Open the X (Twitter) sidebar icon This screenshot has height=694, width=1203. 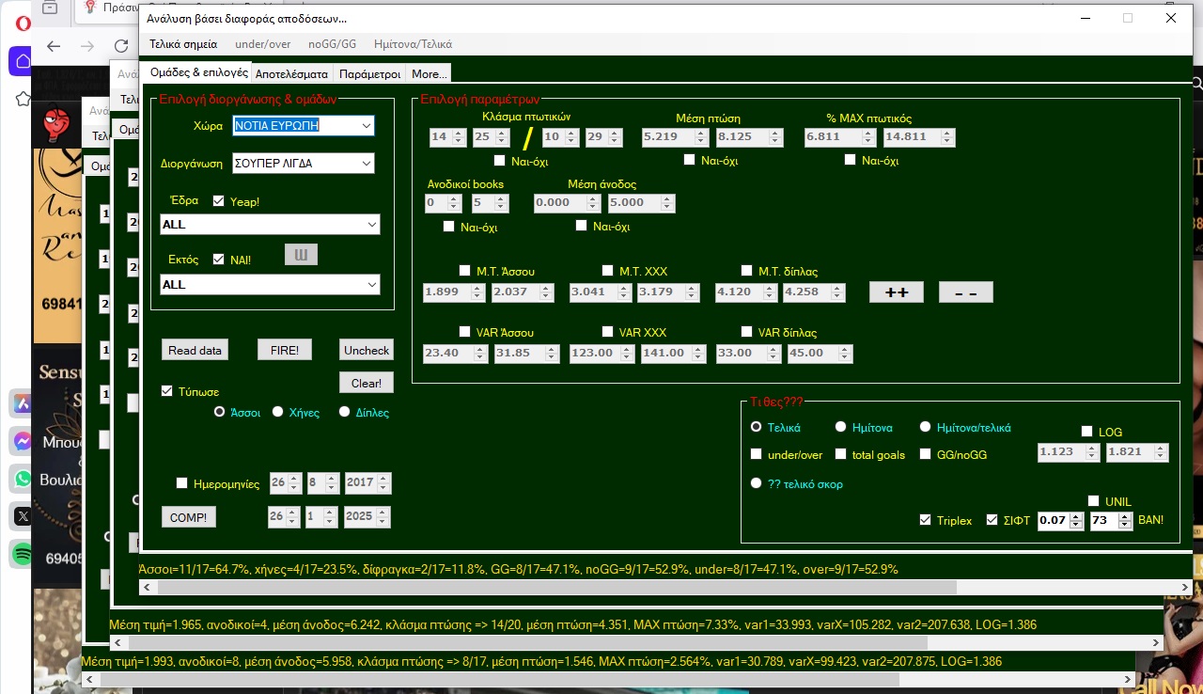(x=21, y=516)
